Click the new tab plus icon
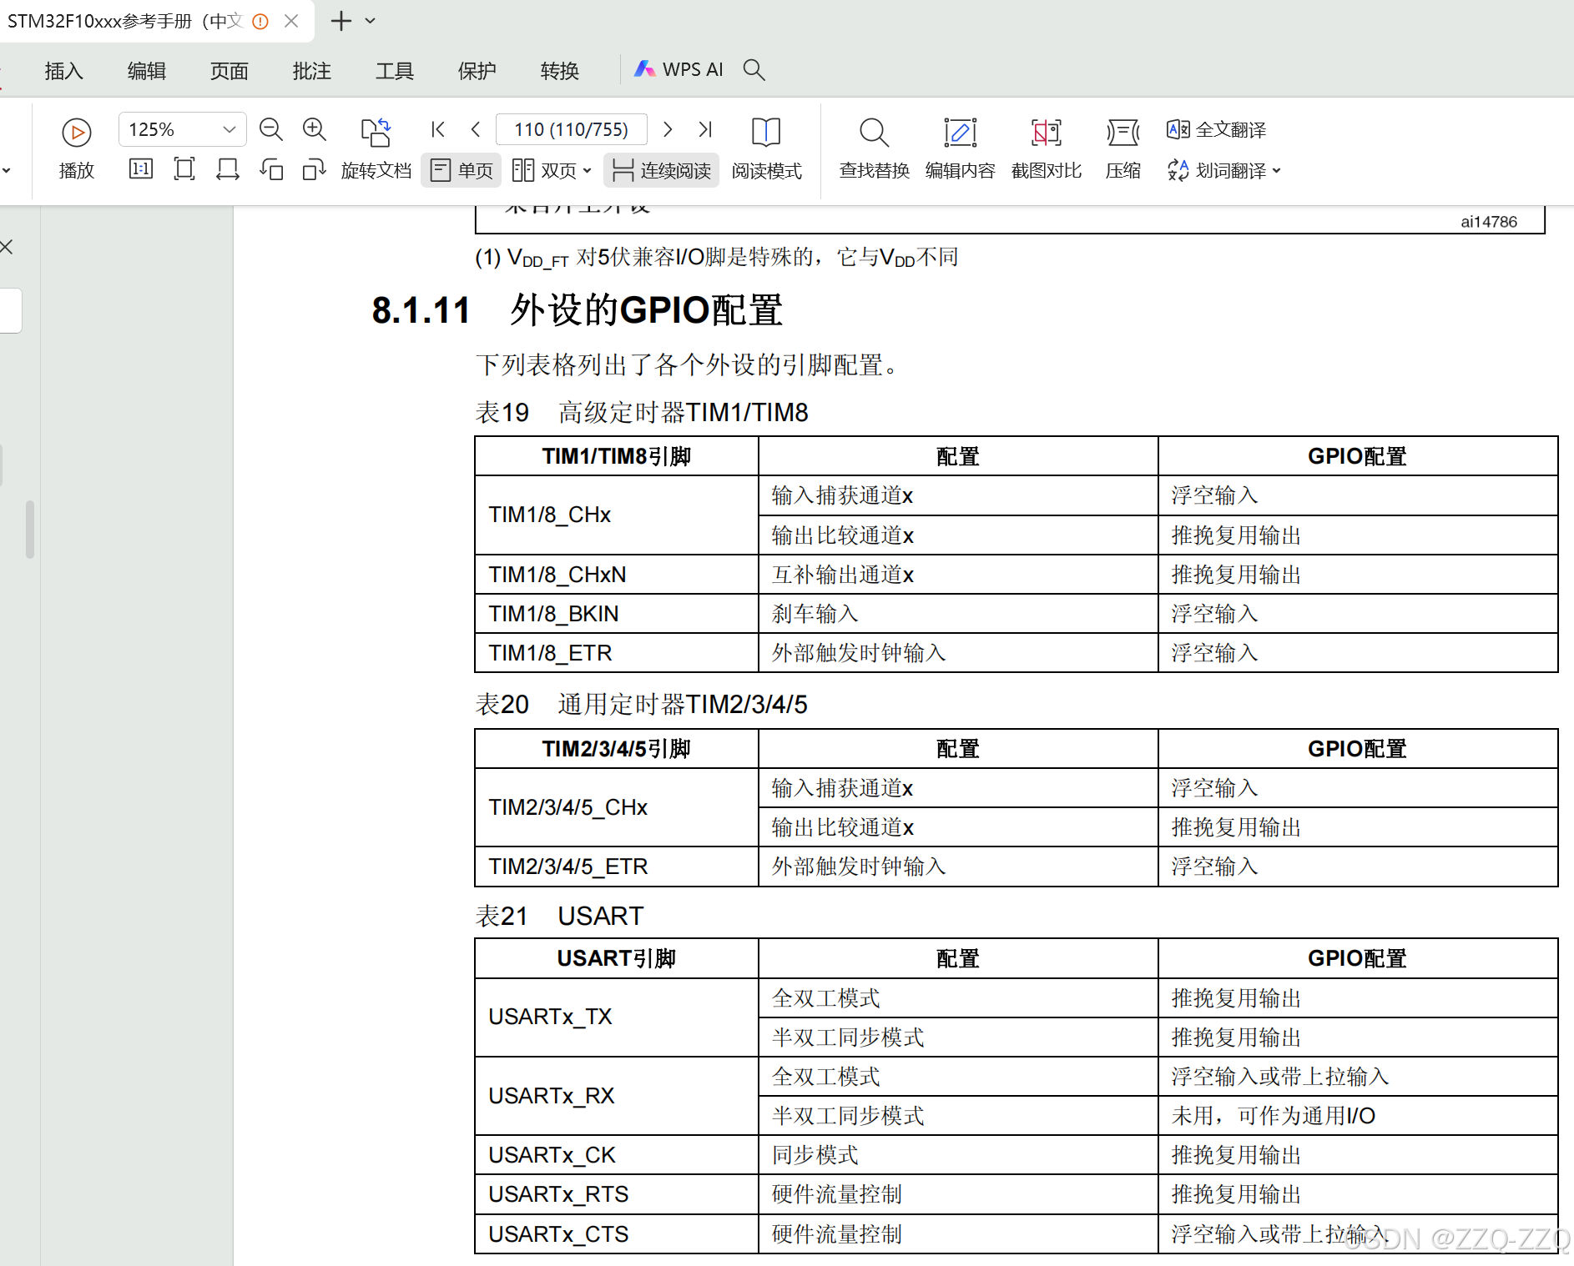This screenshot has height=1266, width=1574. click(x=341, y=21)
